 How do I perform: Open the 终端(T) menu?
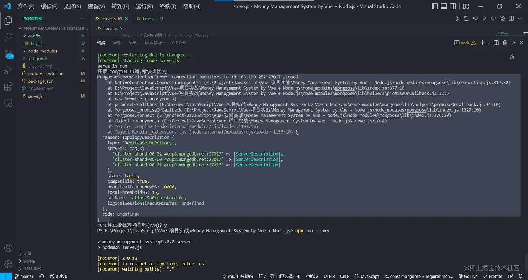[x=168, y=6]
